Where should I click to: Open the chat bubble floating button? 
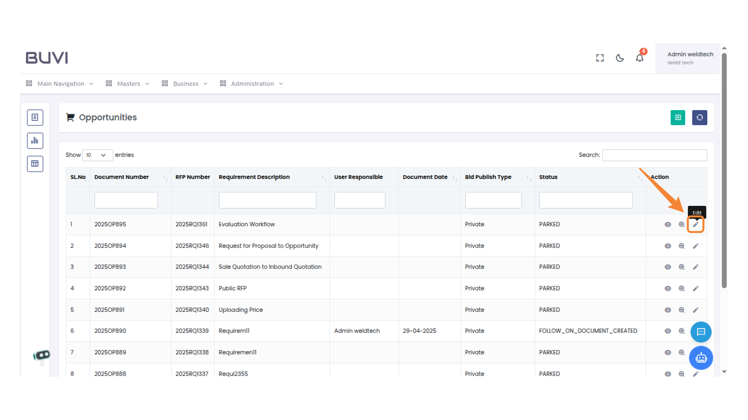(701, 332)
